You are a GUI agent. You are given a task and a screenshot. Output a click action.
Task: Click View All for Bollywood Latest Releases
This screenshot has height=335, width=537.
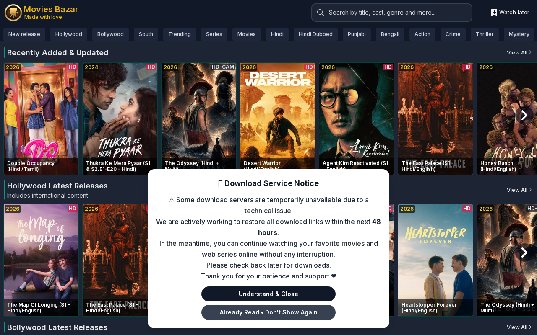[x=519, y=327]
